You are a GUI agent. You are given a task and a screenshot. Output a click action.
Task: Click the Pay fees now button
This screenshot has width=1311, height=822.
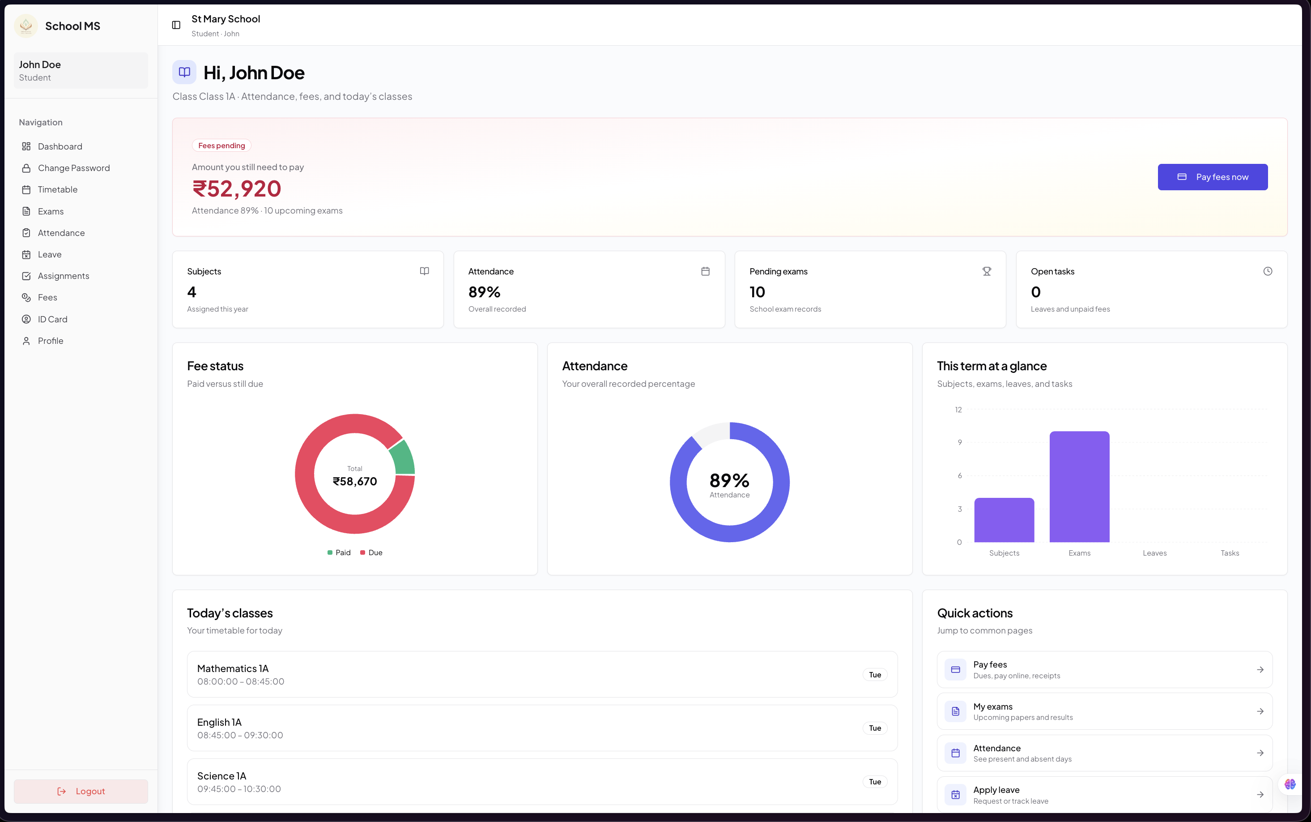[x=1213, y=177]
